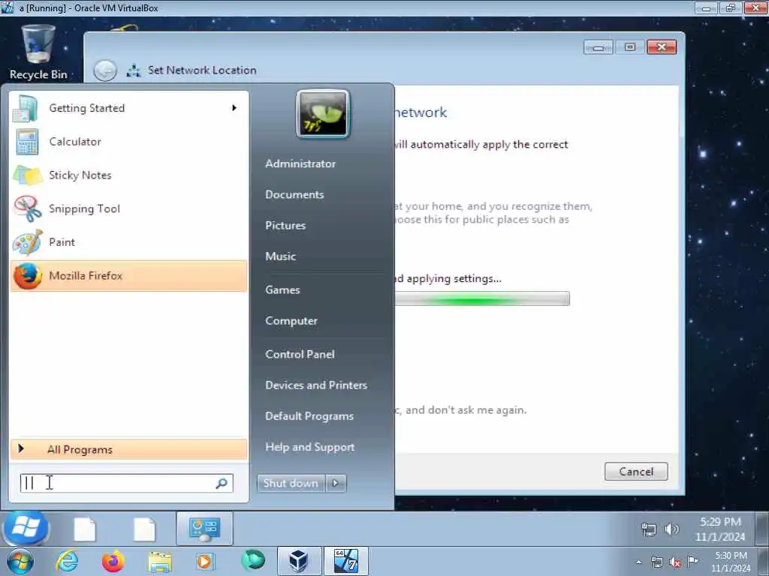Open the shut down options arrow
This screenshot has height=576, width=769.
[336, 484]
